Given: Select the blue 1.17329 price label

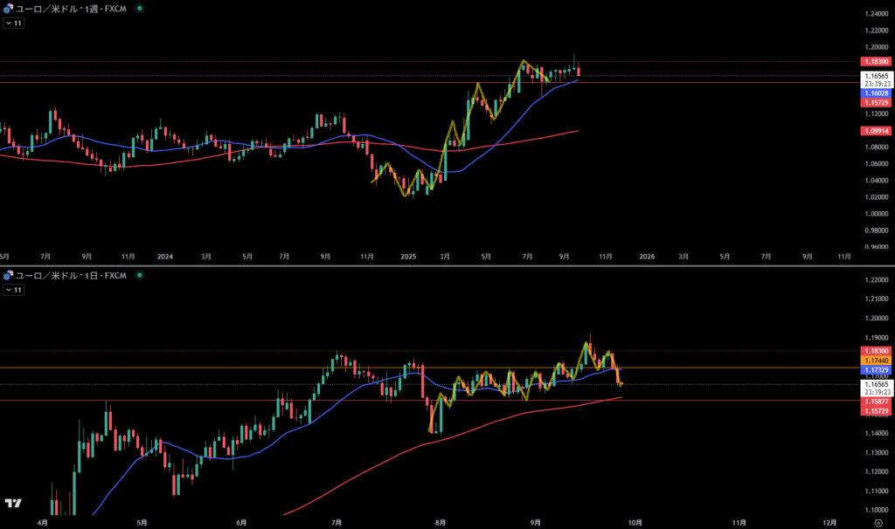Looking at the screenshot, I should (877, 370).
